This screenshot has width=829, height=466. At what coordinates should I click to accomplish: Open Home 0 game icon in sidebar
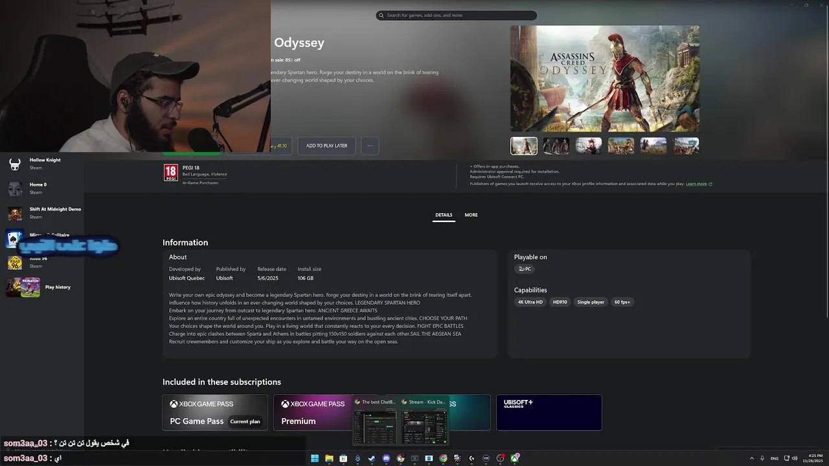(x=14, y=188)
